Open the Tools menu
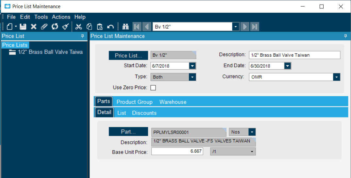This screenshot has height=178, width=351. click(41, 17)
